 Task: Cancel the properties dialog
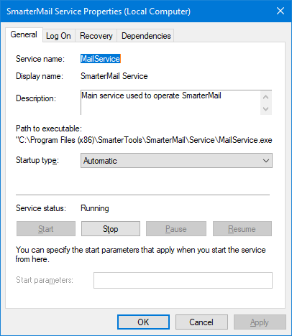click(x=201, y=322)
